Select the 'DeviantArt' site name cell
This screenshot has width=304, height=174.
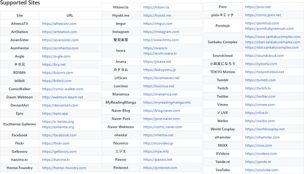point(20,105)
